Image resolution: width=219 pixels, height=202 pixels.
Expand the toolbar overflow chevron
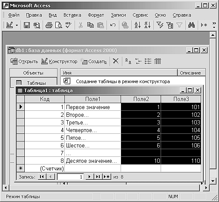pos(214,25)
